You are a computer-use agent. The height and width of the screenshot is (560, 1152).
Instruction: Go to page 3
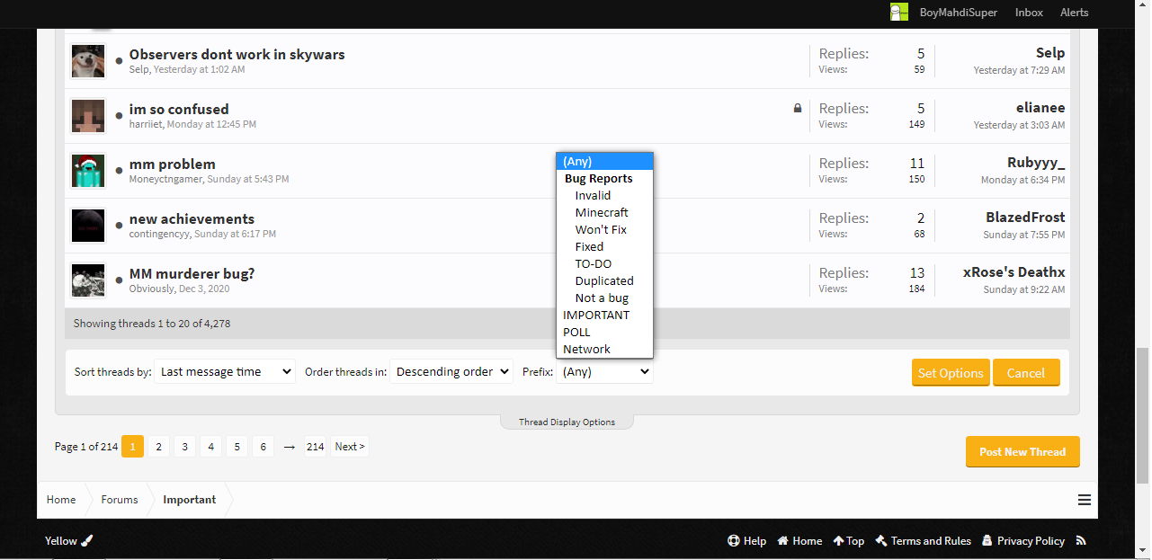click(184, 447)
